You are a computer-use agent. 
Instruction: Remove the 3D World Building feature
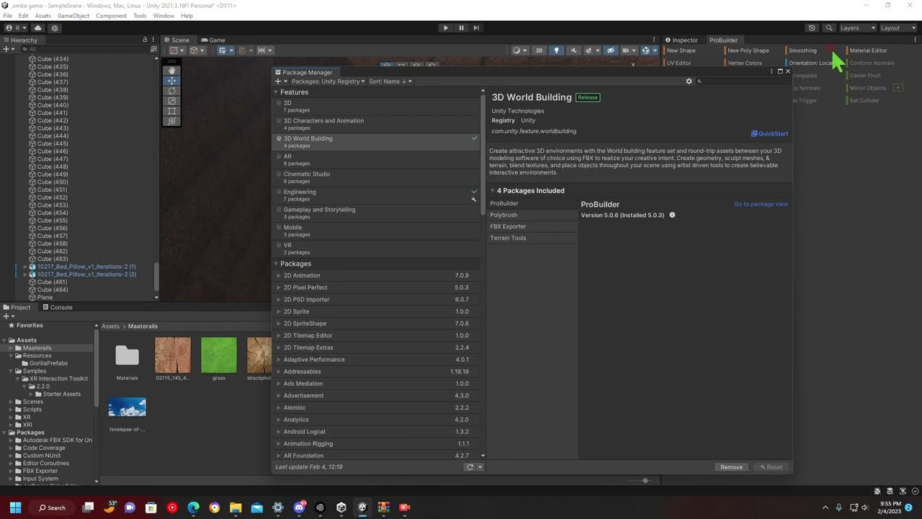[731, 467]
